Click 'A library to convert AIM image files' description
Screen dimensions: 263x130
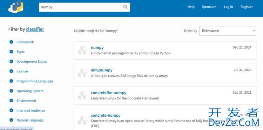click(129, 76)
